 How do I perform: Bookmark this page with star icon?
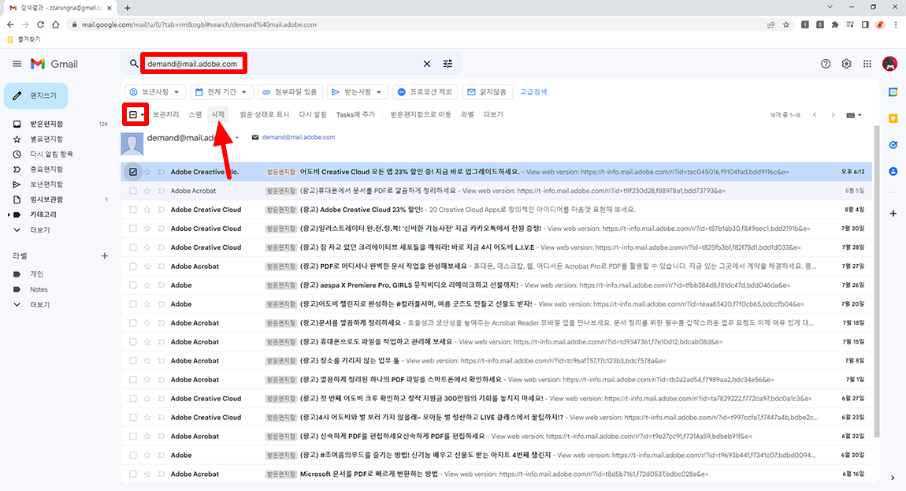point(785,24)
